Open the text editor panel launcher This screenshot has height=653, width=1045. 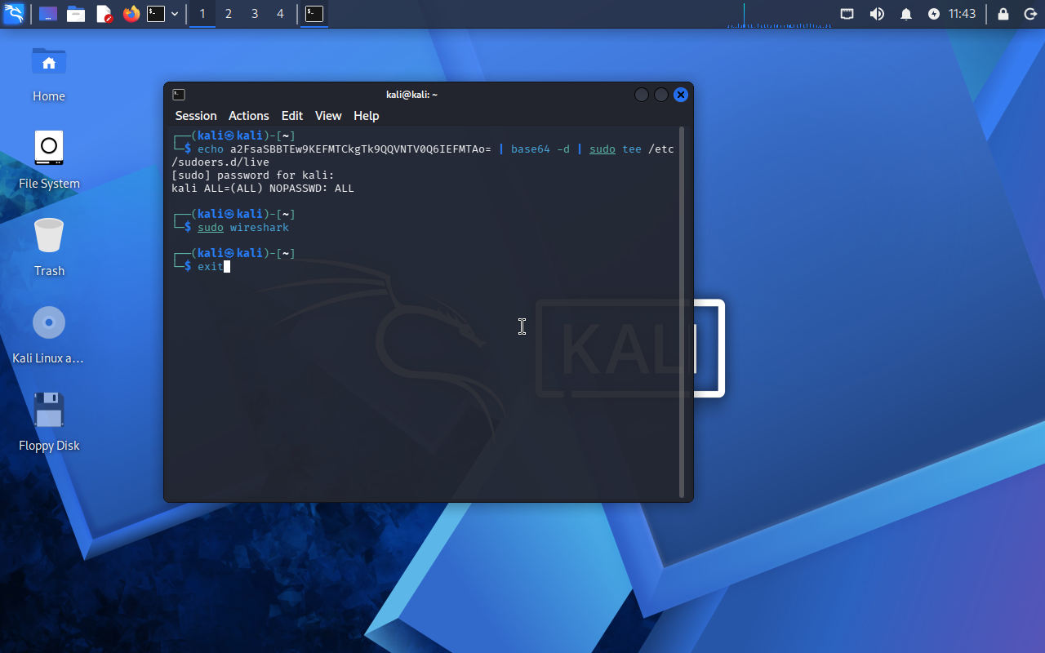[104, 14]
